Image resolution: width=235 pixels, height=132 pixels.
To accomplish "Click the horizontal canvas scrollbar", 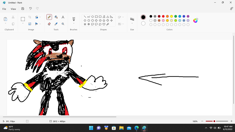I will point(60,117).
